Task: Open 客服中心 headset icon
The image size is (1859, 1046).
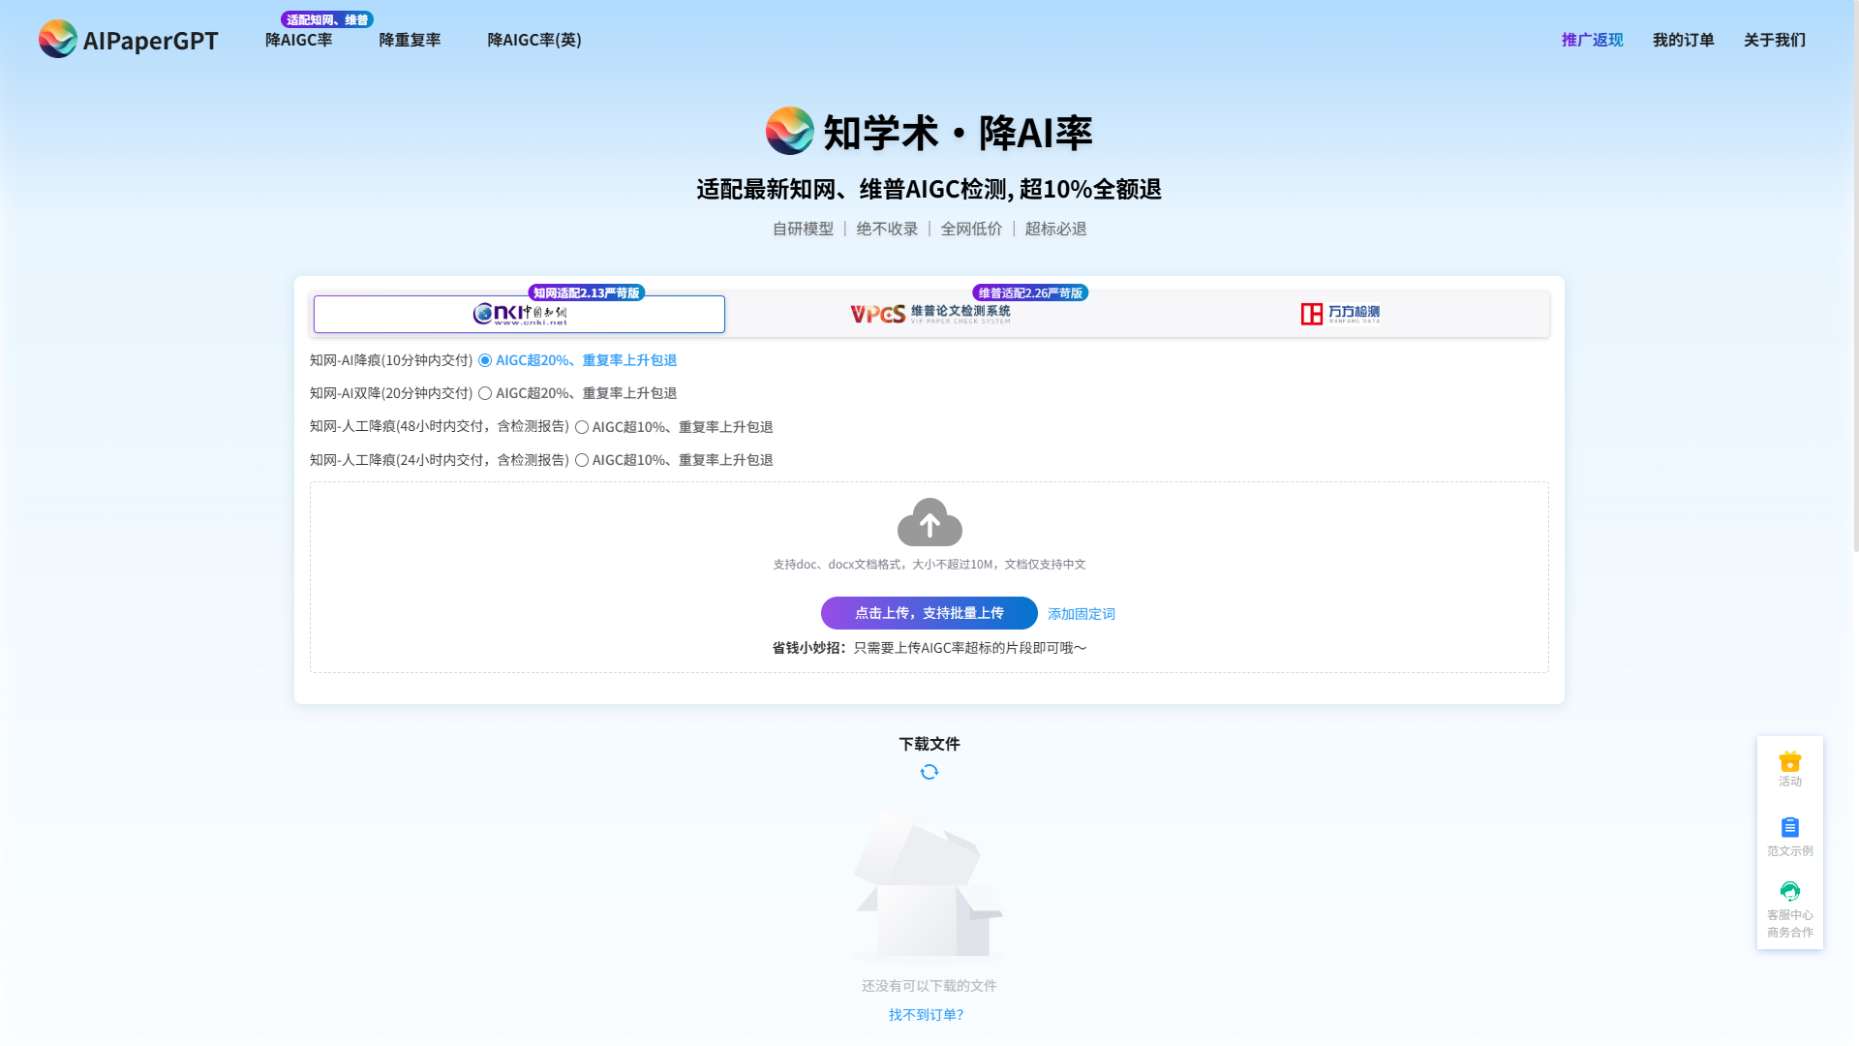Action: pos(1789,891)
